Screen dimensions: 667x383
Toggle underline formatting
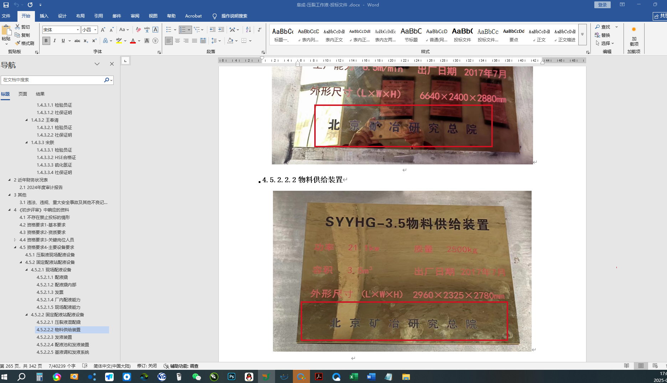point(63,41)
